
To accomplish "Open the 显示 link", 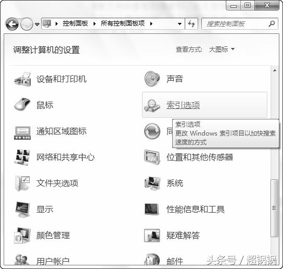I will tap(45, 209).
